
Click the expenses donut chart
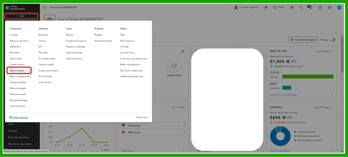click(x=280, y=137)
